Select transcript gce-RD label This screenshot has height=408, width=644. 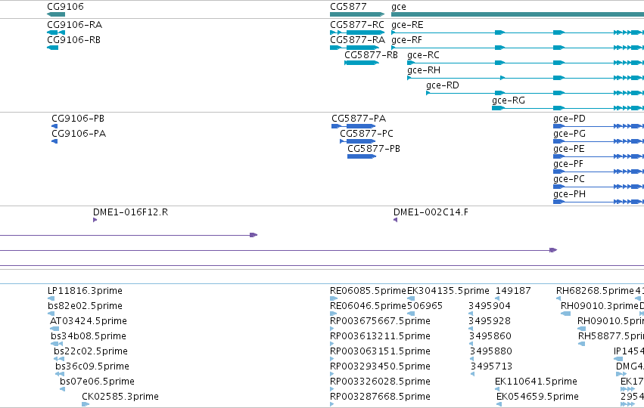(x=443, y=85)
